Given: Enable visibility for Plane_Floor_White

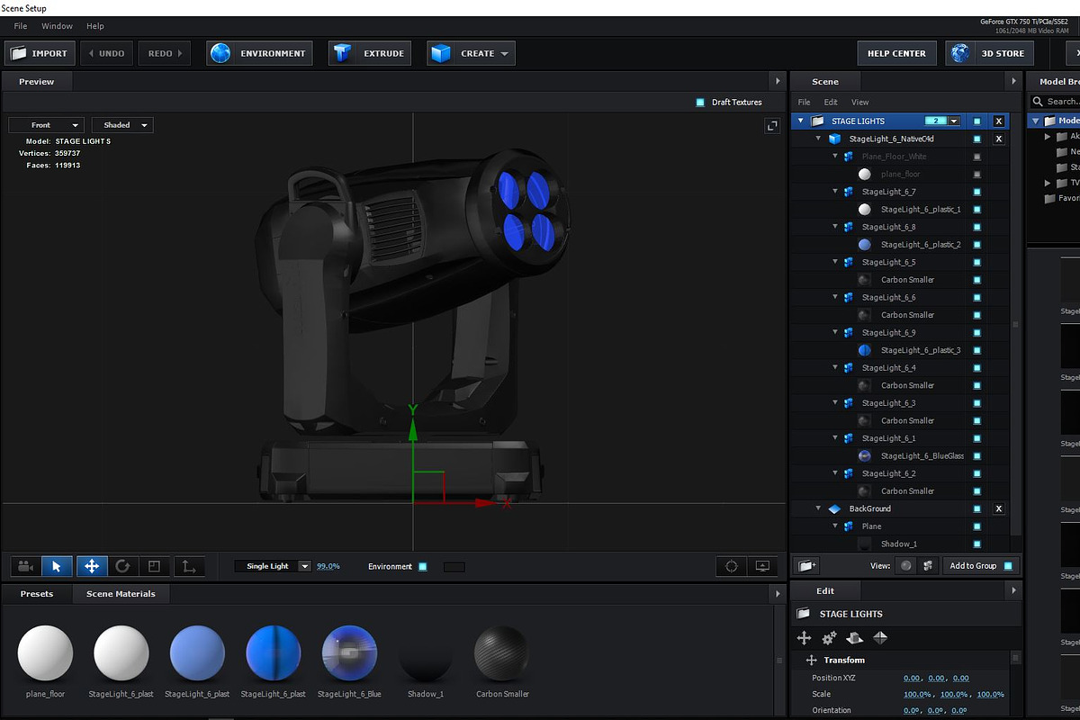Looking at the screenshot, I should click(976, 157).
